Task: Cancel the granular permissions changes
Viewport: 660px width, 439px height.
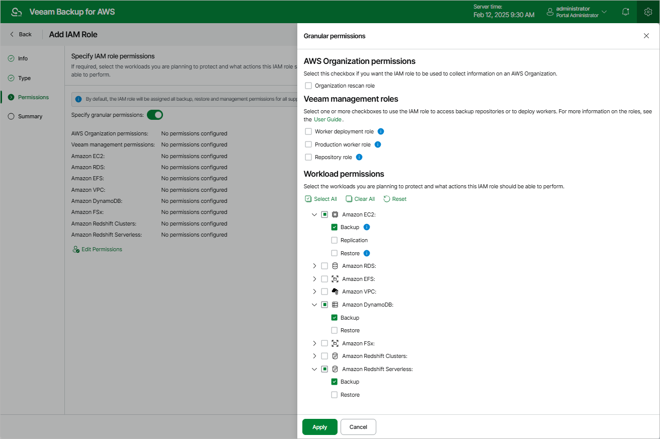Action: [358, 427]
